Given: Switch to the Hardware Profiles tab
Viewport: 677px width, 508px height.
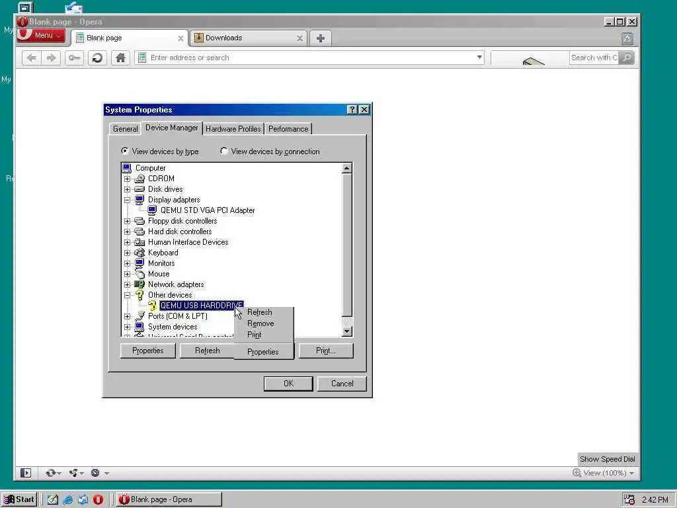Looking at the screenshot, I should coord(233,129).
